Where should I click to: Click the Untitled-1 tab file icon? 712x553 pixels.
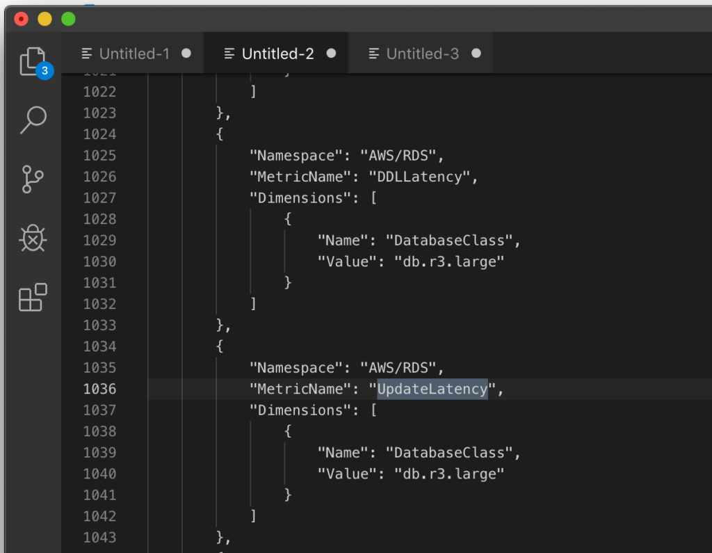coord(87,54)
